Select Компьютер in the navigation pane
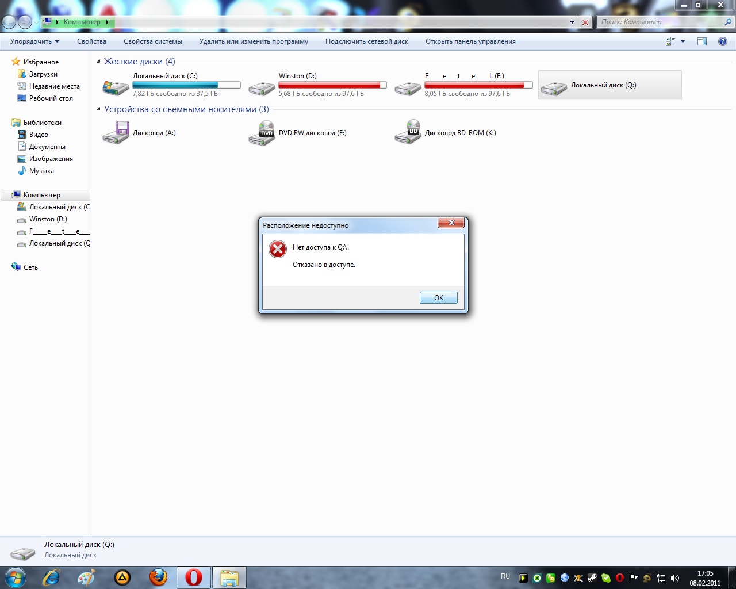The image size is (736, 589). point(41,195)
